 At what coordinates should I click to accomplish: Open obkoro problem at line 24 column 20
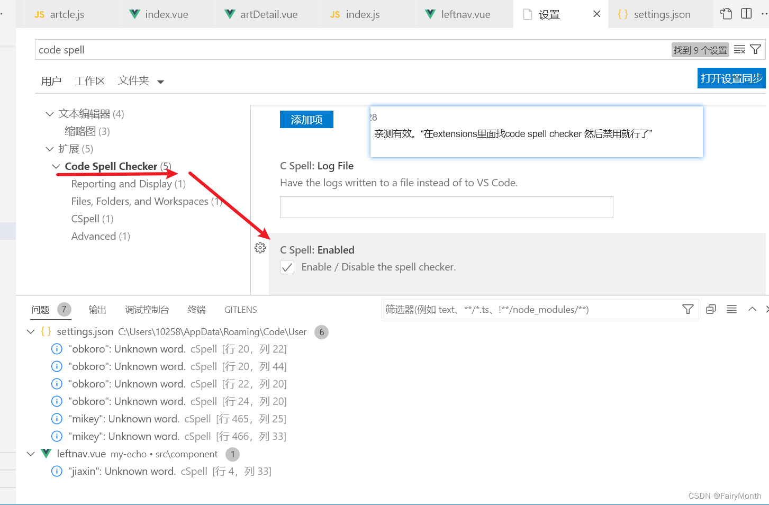177,401
